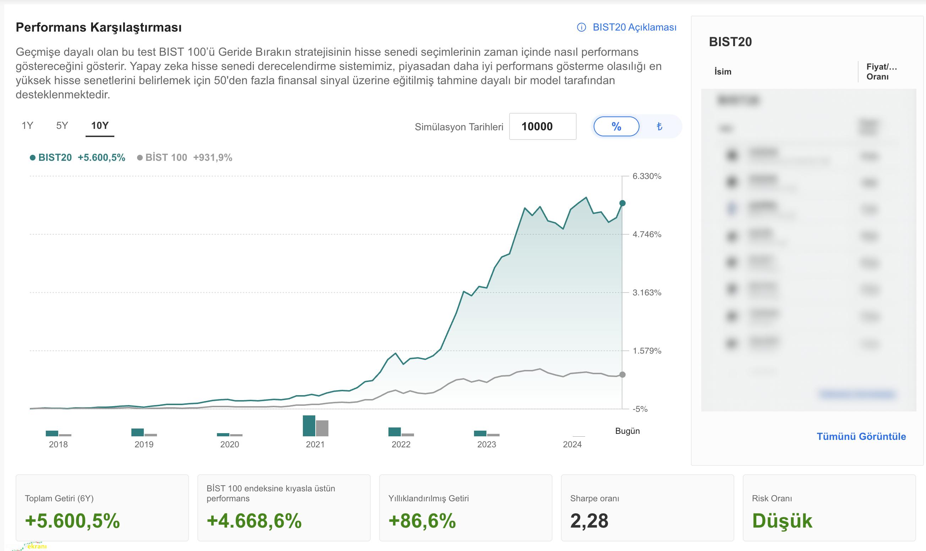Click the BİST 100 +931,9% legend label
This screenshot has height=551, width=926.
click(x=189, y=158)
